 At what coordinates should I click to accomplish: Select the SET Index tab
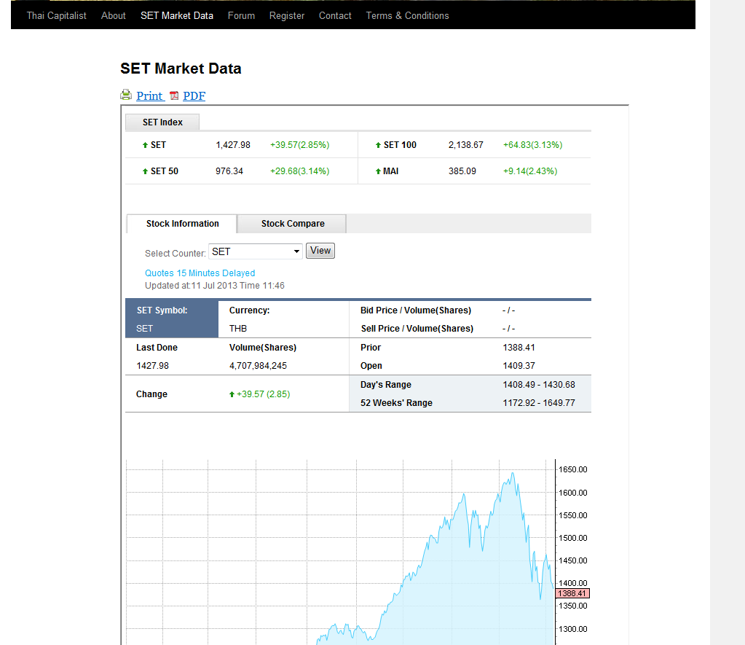[x=162, y=122]
